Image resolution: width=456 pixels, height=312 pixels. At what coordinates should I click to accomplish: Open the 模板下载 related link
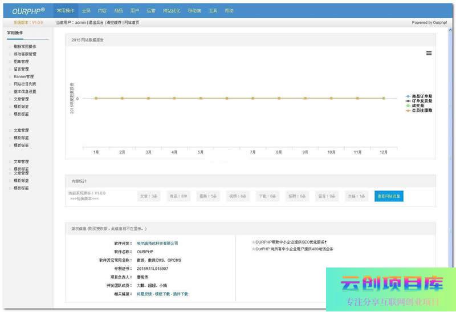pos(164,294)
